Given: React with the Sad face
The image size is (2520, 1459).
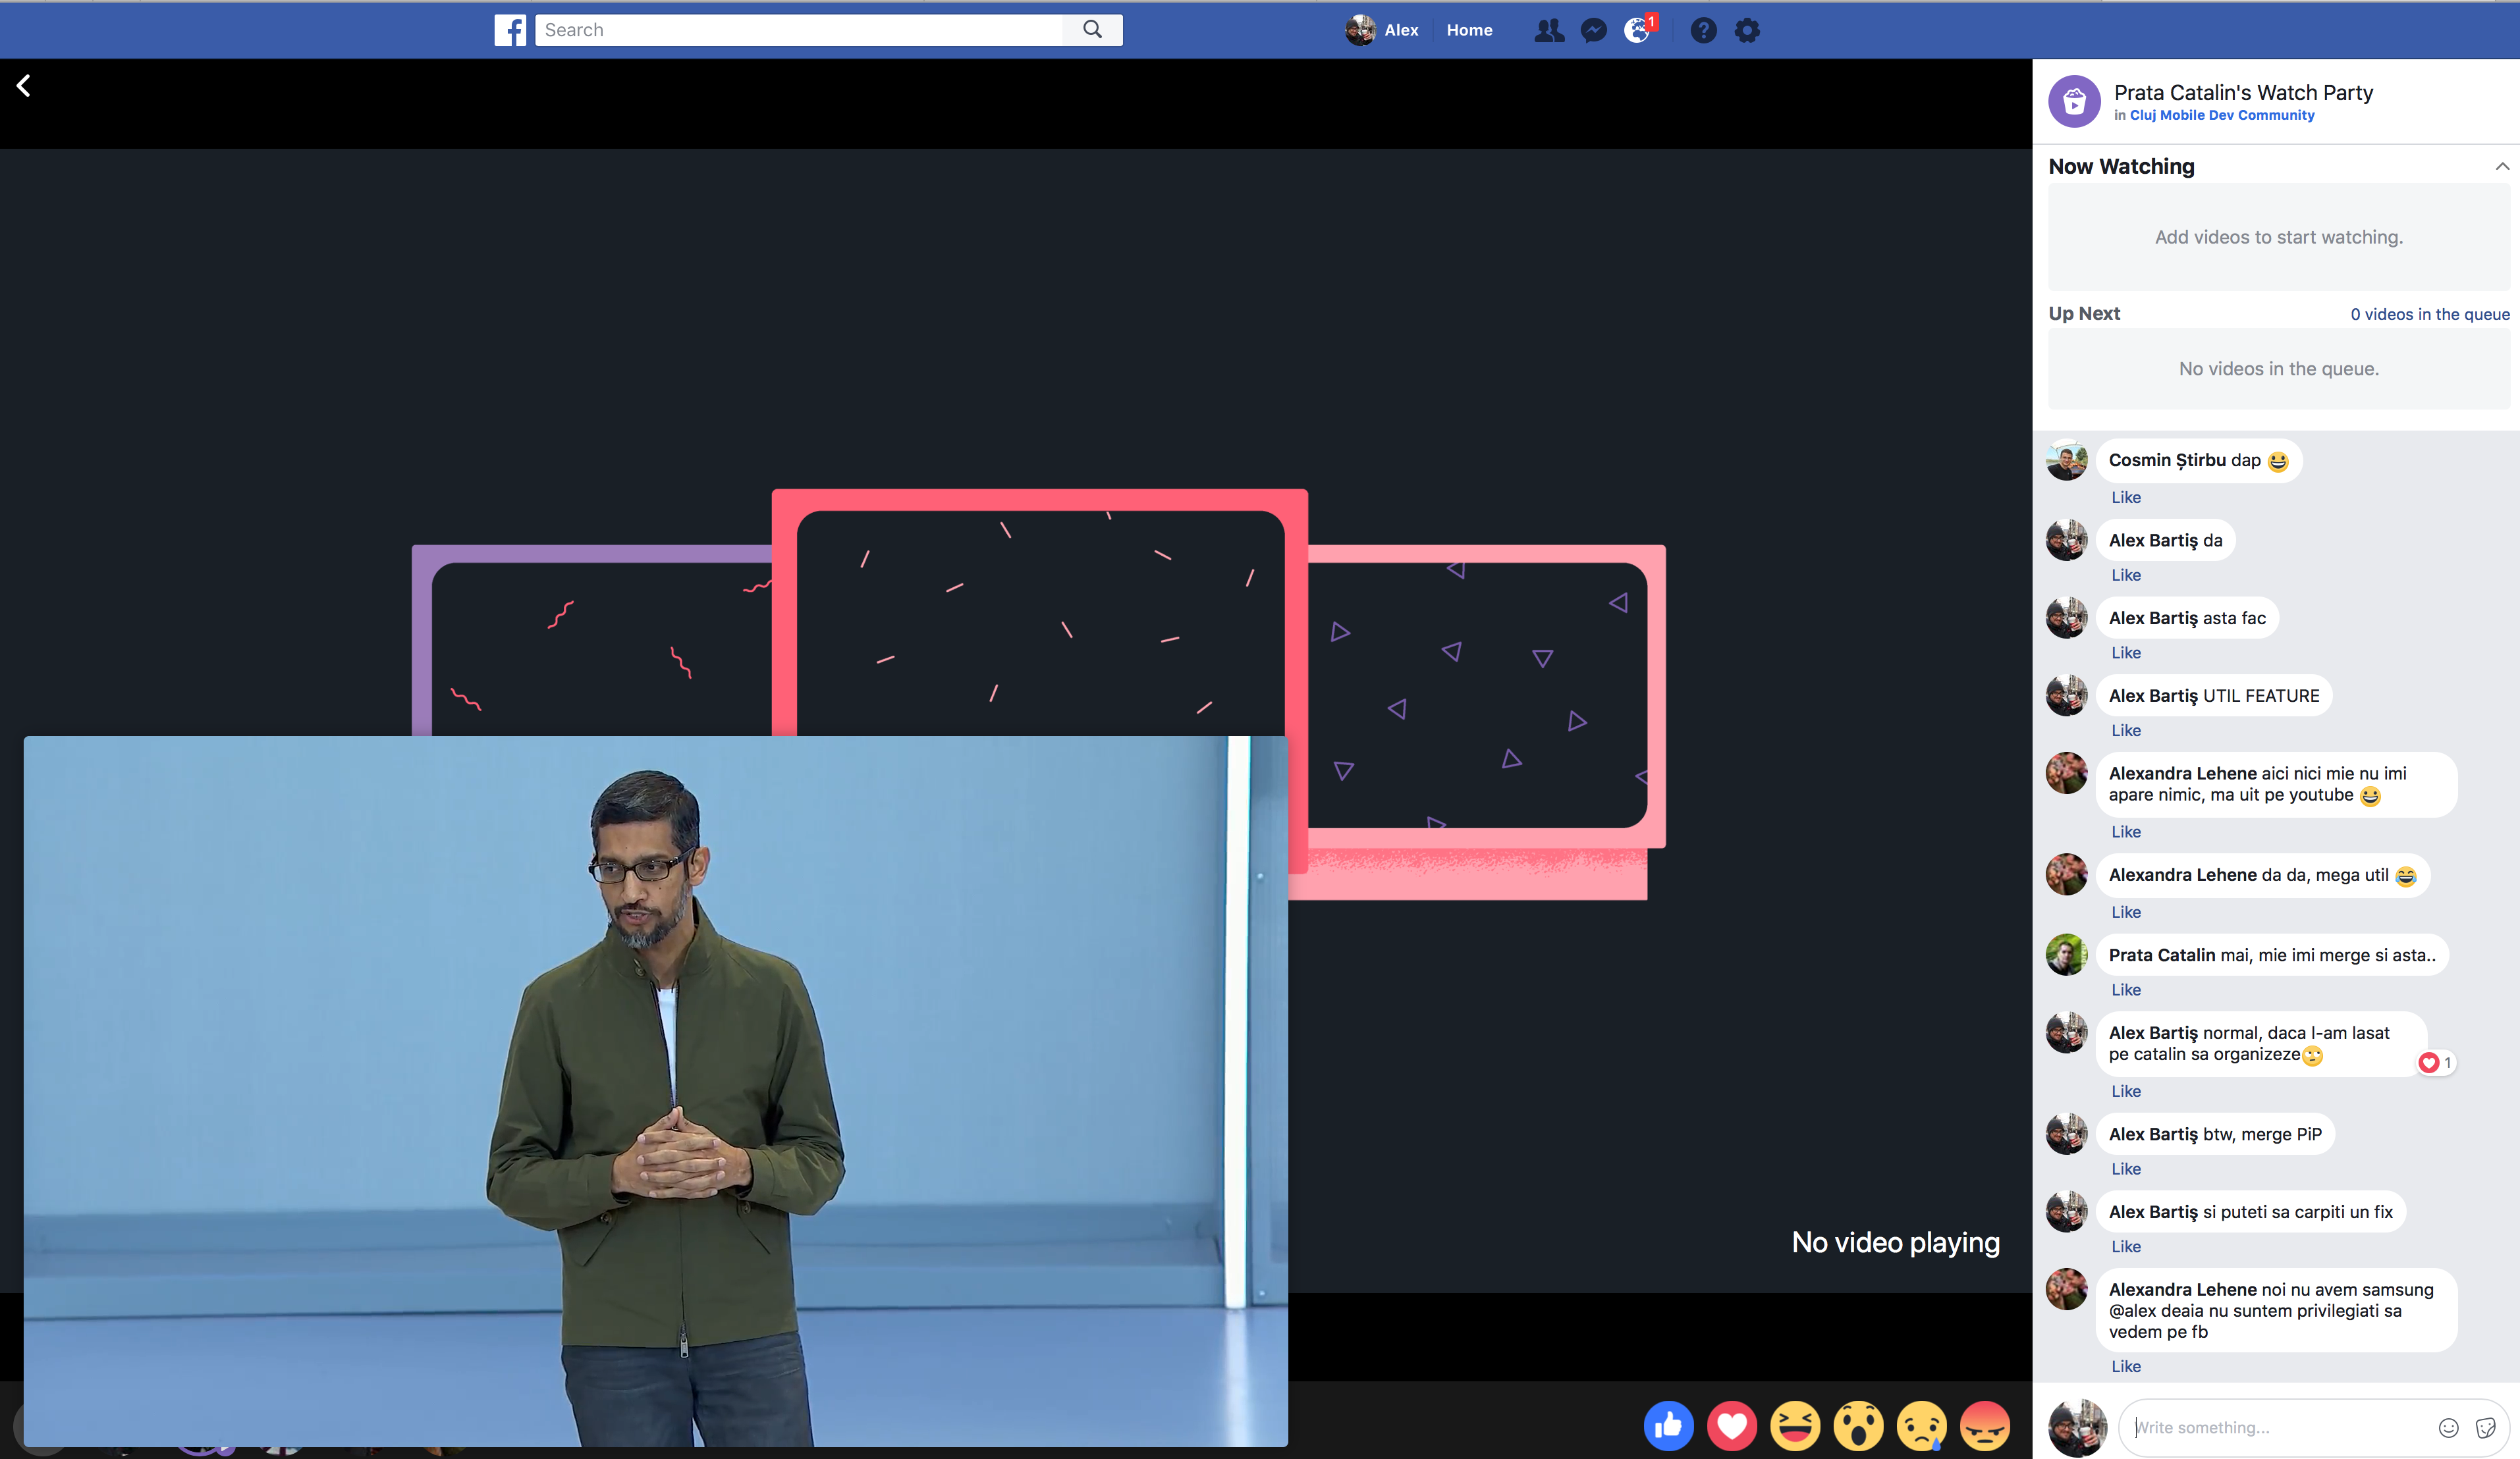Looking at the screenshot, I should pyautogui.click(x=1922, y=1426).
